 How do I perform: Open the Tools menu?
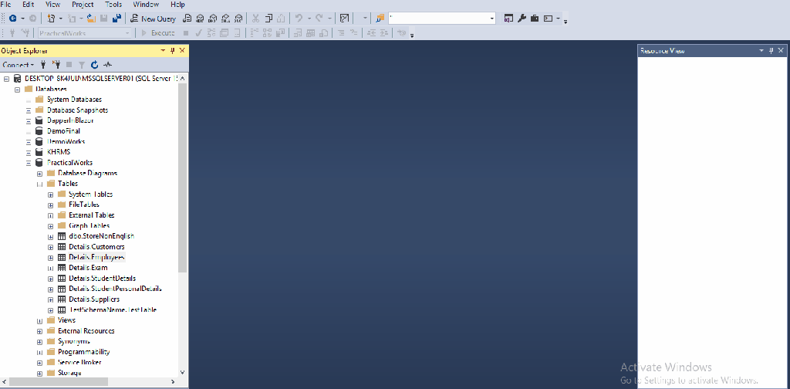click(113, 5)
